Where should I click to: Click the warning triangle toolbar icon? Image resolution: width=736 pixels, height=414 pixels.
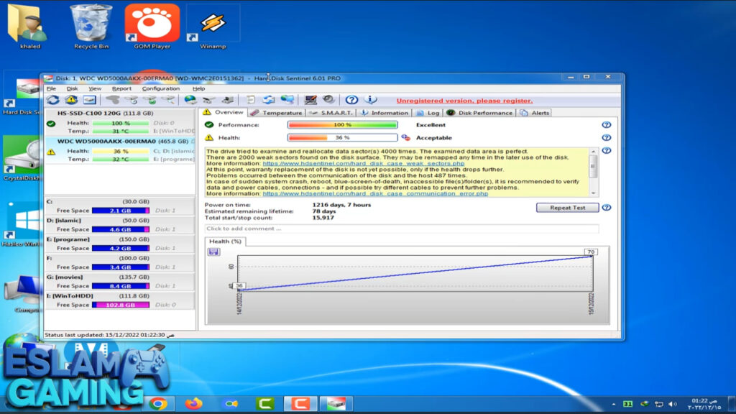71,99
